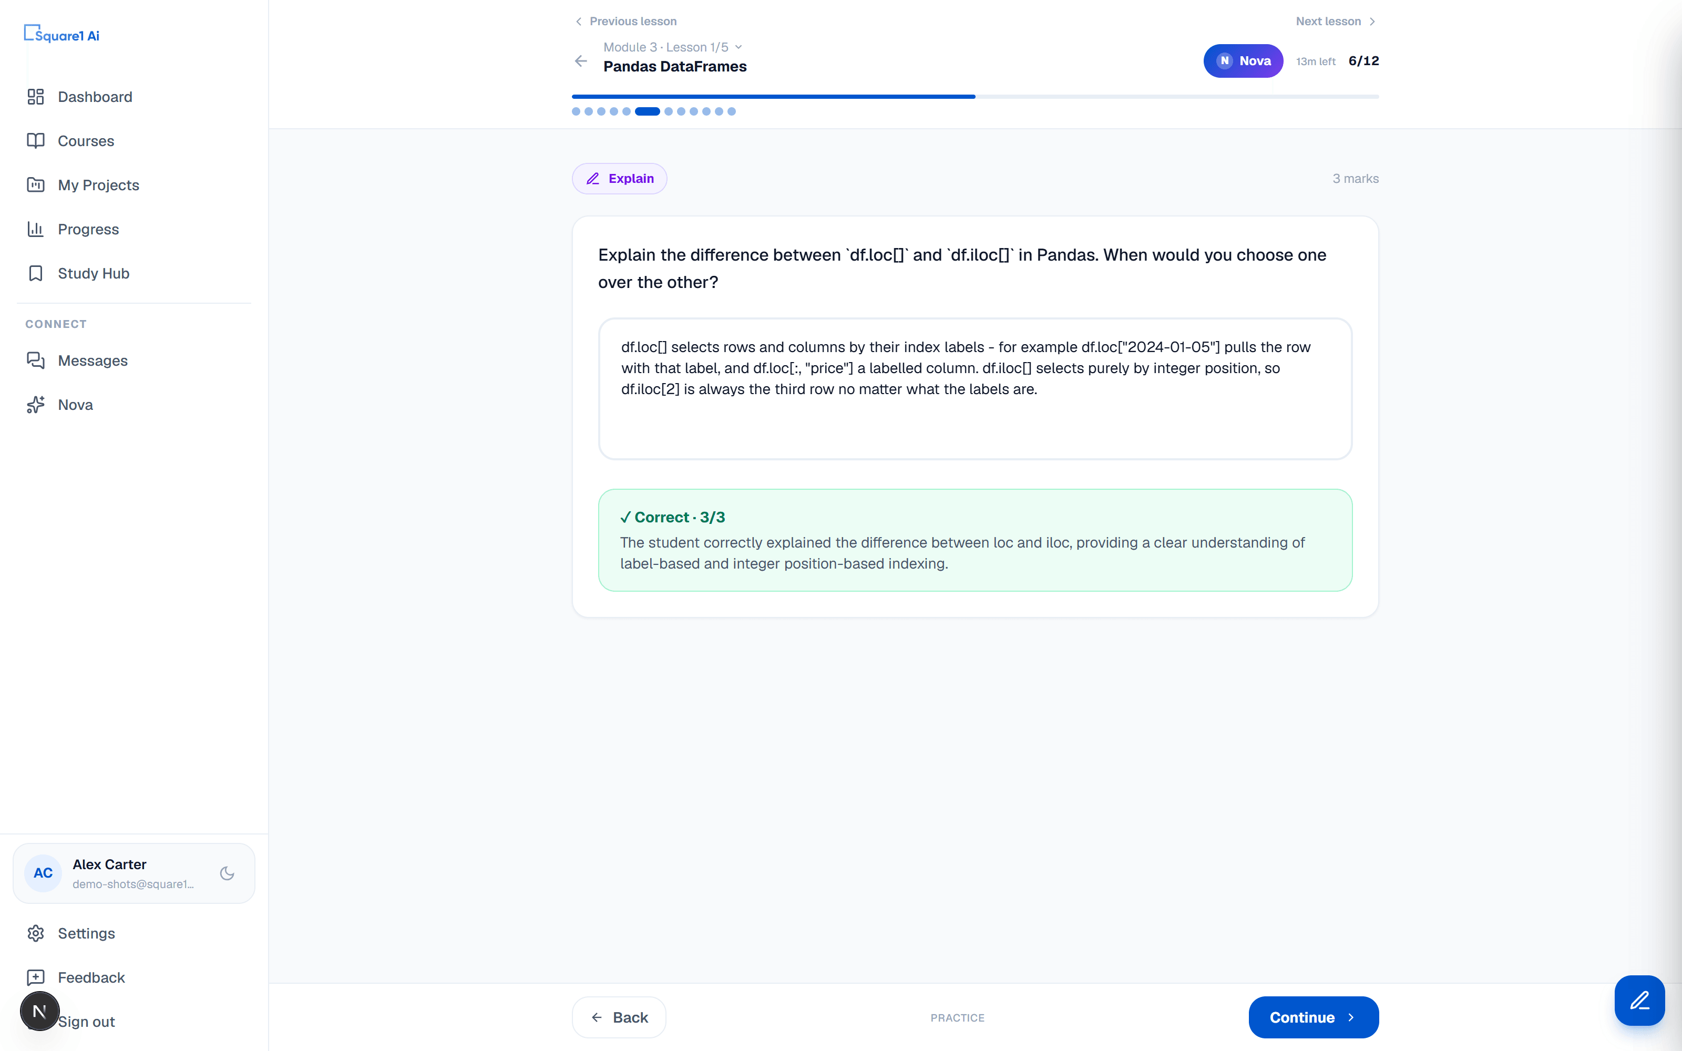The width and height of the screenshot is (1682, 1051).
Task: Click the back arrow beside Pandas DataFrames
Action: 581,61
